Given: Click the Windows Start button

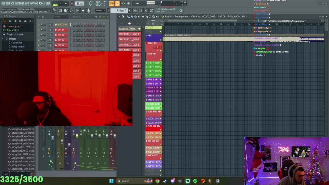Looking at the screenshot, I should point(111,181).
